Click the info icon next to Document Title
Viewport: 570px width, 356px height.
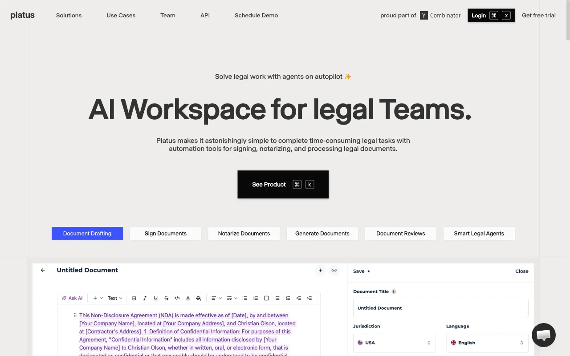coord(394,292)
